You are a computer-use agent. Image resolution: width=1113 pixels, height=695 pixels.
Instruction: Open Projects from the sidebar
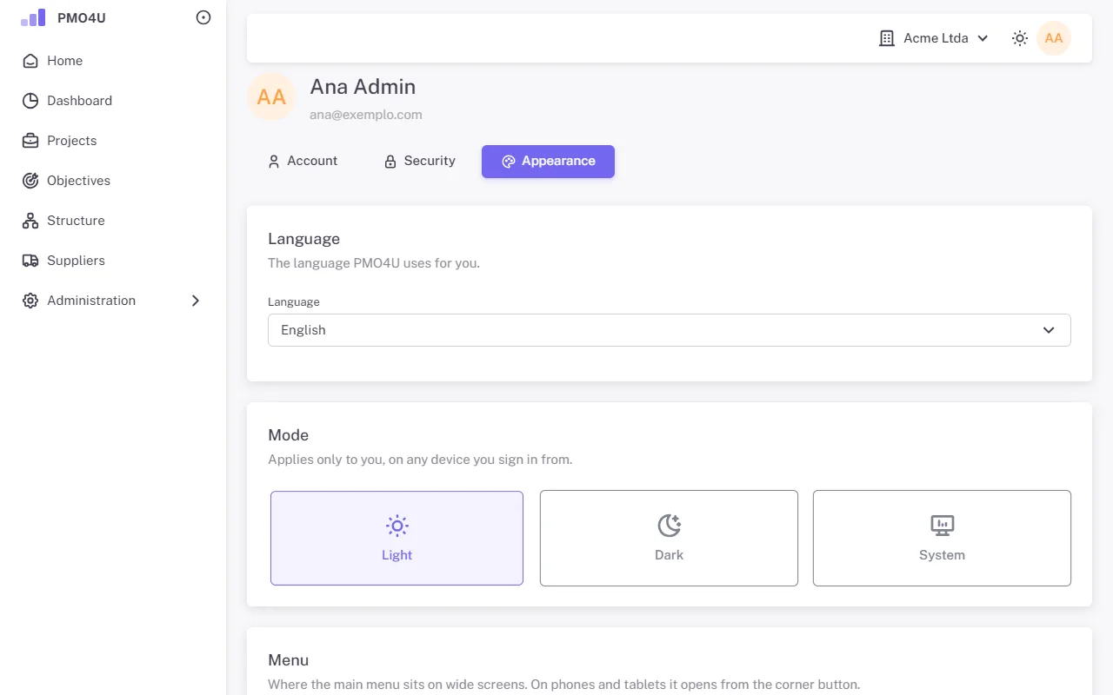point(113,141)
